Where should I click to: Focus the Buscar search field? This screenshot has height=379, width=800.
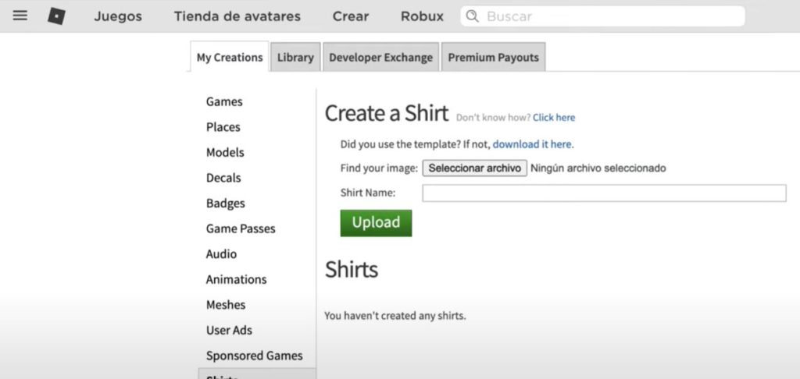(602, 16)
